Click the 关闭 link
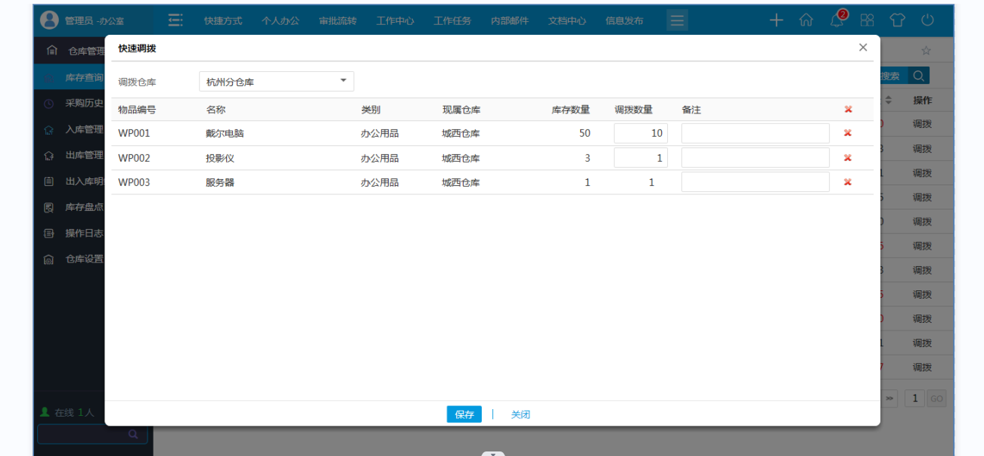This screenshot has height=456, width=984. pyautogui.click(x=520, y=414)
